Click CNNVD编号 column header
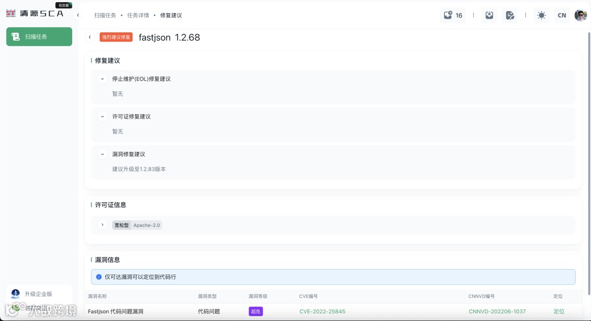This screenshot has width=591, height=321. click(482, 296)
